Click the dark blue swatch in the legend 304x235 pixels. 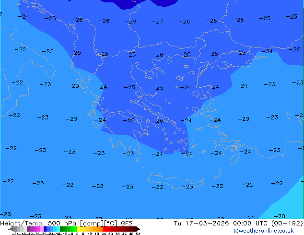45,229
